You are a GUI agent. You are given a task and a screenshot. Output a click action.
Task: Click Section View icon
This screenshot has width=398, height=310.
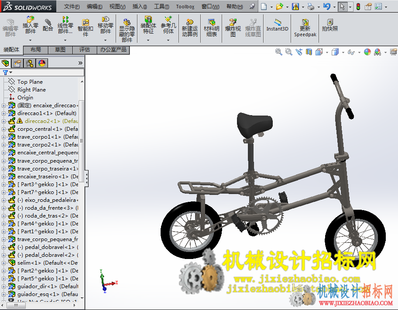coord(309,52)
